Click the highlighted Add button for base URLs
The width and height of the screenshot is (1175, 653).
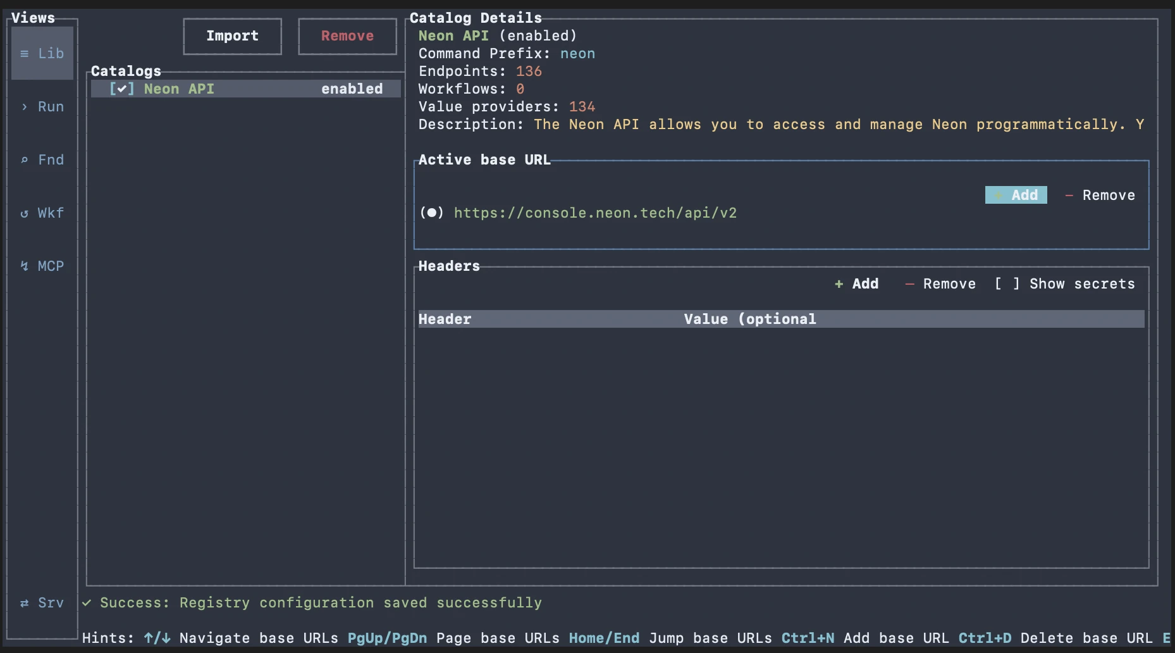1016,195
